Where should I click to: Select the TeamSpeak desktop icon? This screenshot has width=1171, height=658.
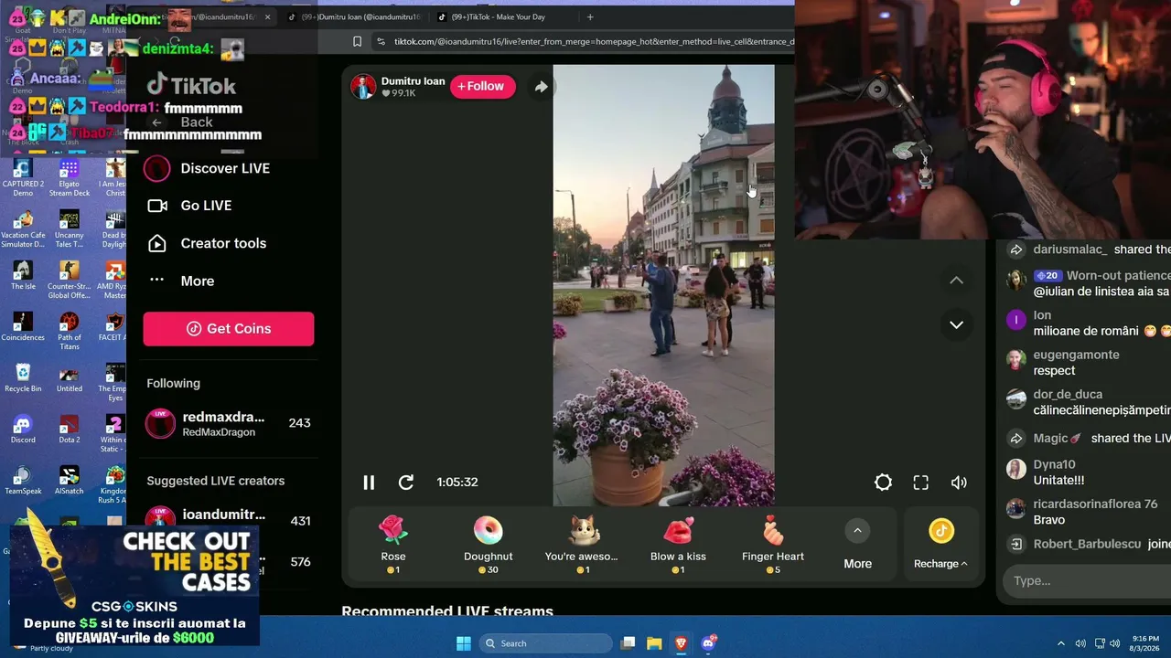click(x=23, y=481)
